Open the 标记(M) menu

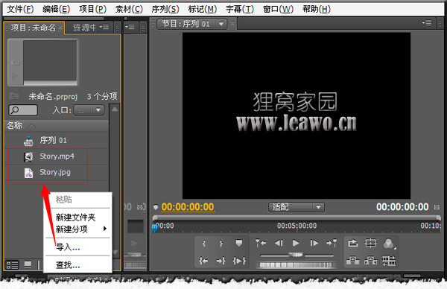click(203, 9)
